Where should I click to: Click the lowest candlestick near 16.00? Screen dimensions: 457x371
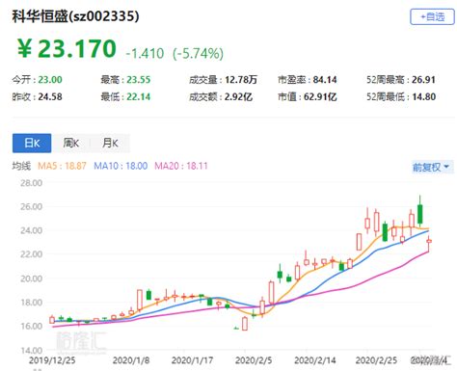coord(245,324)
